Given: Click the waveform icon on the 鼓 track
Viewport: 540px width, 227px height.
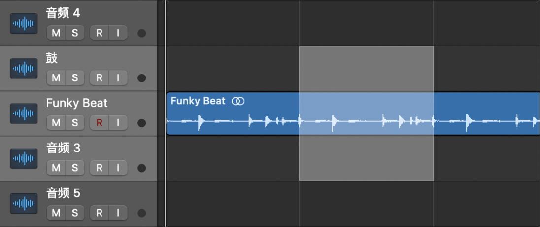Looking at the screenshot, I should 24,69.
